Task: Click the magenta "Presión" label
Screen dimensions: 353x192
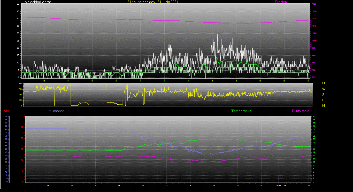Action: [281, 2]
